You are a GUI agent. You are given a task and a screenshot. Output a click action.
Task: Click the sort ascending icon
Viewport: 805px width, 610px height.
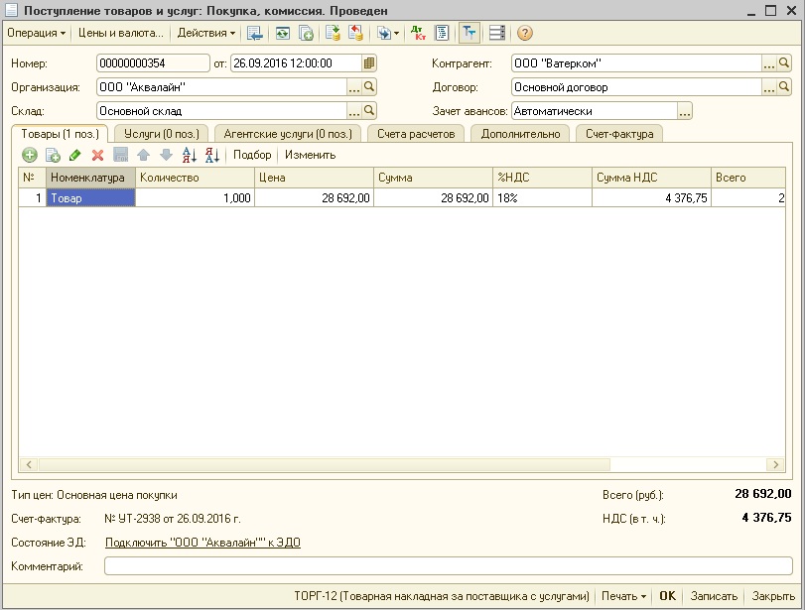189,155
